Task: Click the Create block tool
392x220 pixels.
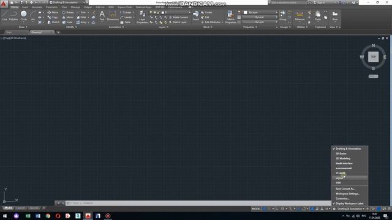Action: [x=206, y=12]
